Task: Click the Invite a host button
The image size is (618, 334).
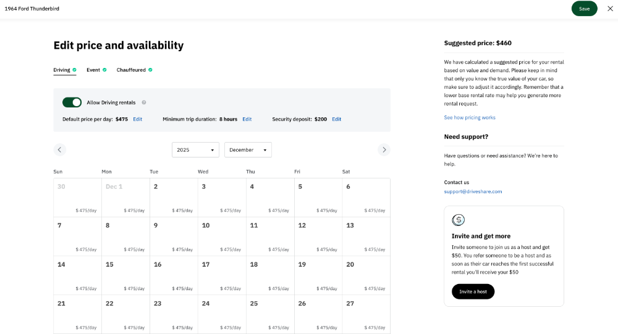Action: tap(473, 291)
